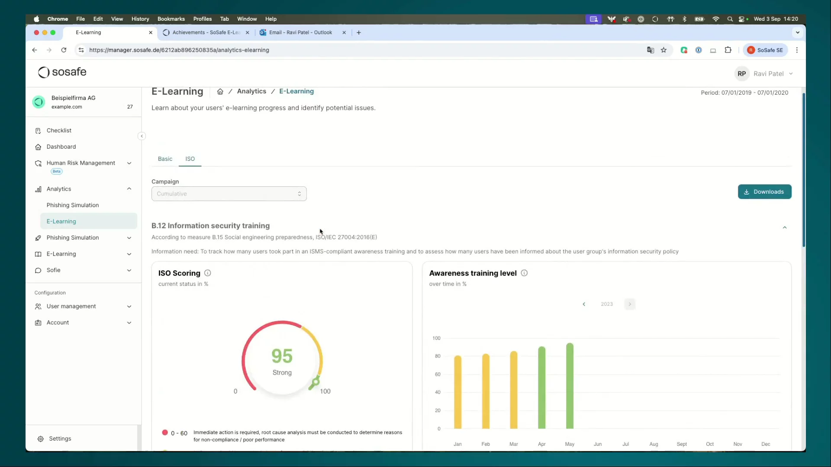831x467 pixels.
Task: Show ISO Scoring info tooltip icon
Action: [x=207, y=273]
